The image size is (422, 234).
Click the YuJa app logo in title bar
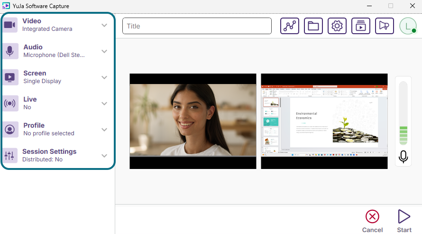6,6
